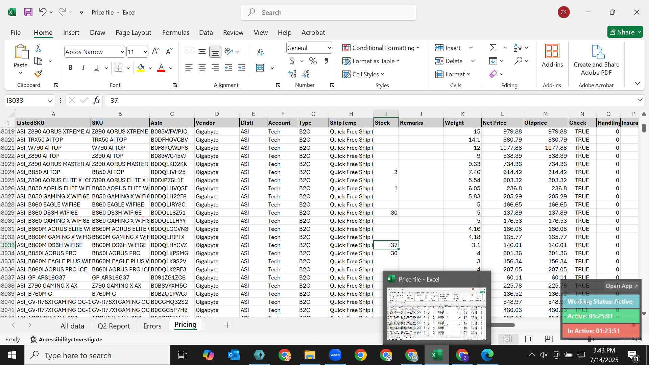
Task: Undo the last action
Action: click(x=43, y=12)
